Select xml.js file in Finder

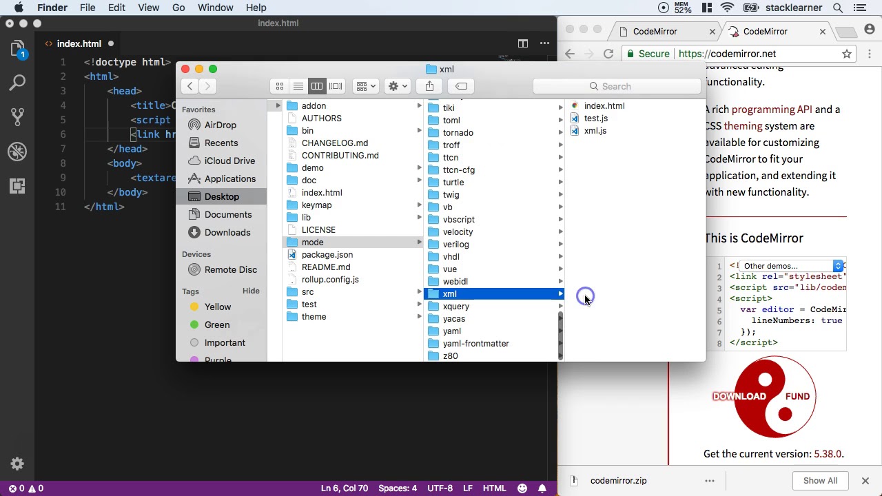[x=595, y=130]
